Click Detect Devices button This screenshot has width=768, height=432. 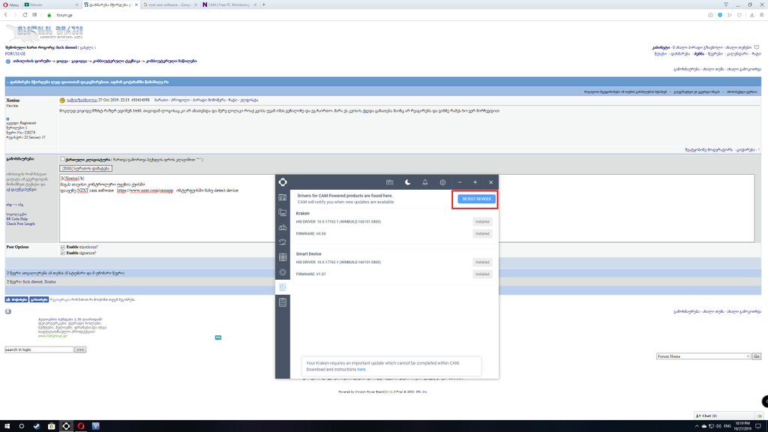pos(476,199)
